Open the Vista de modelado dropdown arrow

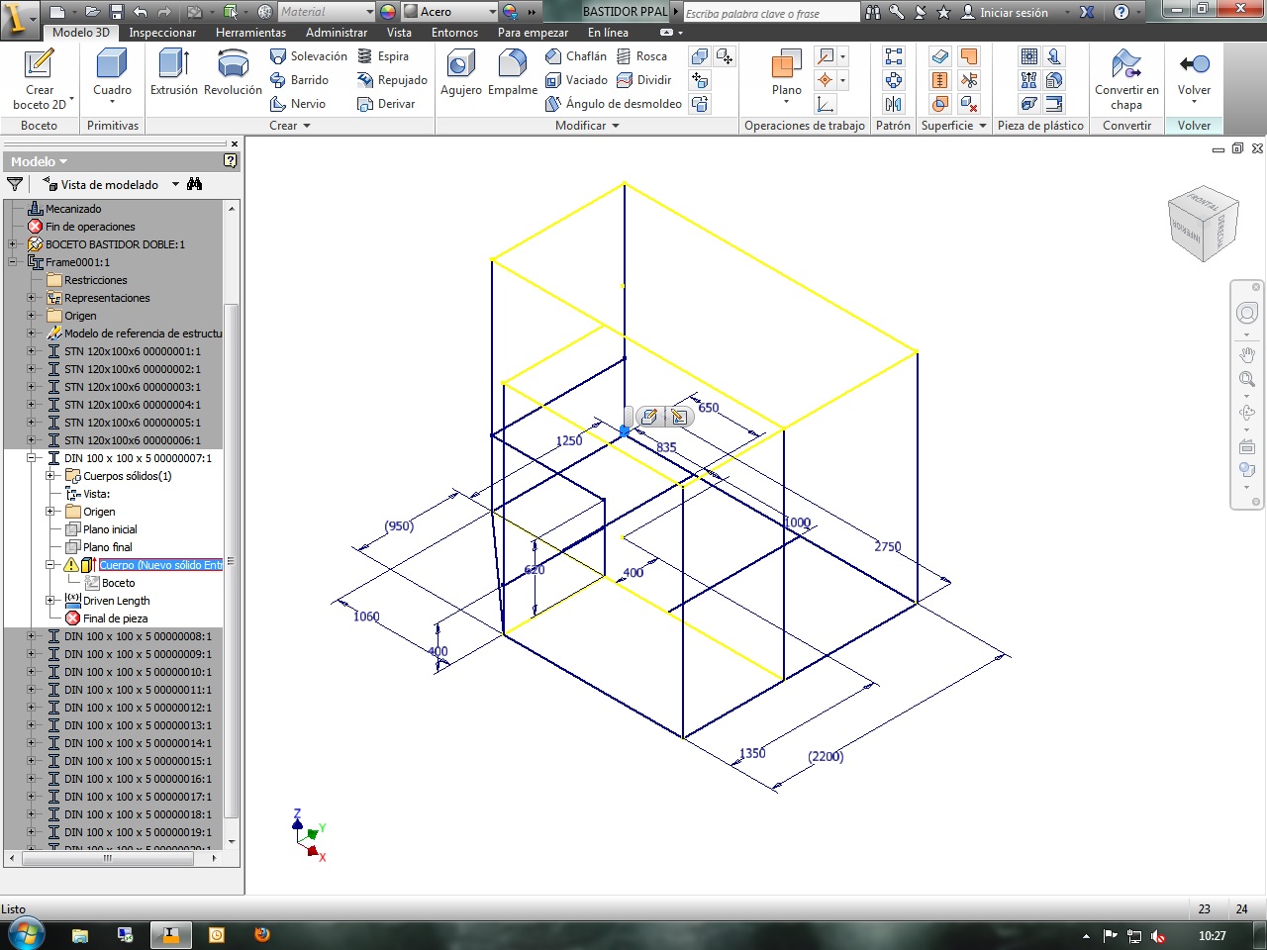[176, 184]
